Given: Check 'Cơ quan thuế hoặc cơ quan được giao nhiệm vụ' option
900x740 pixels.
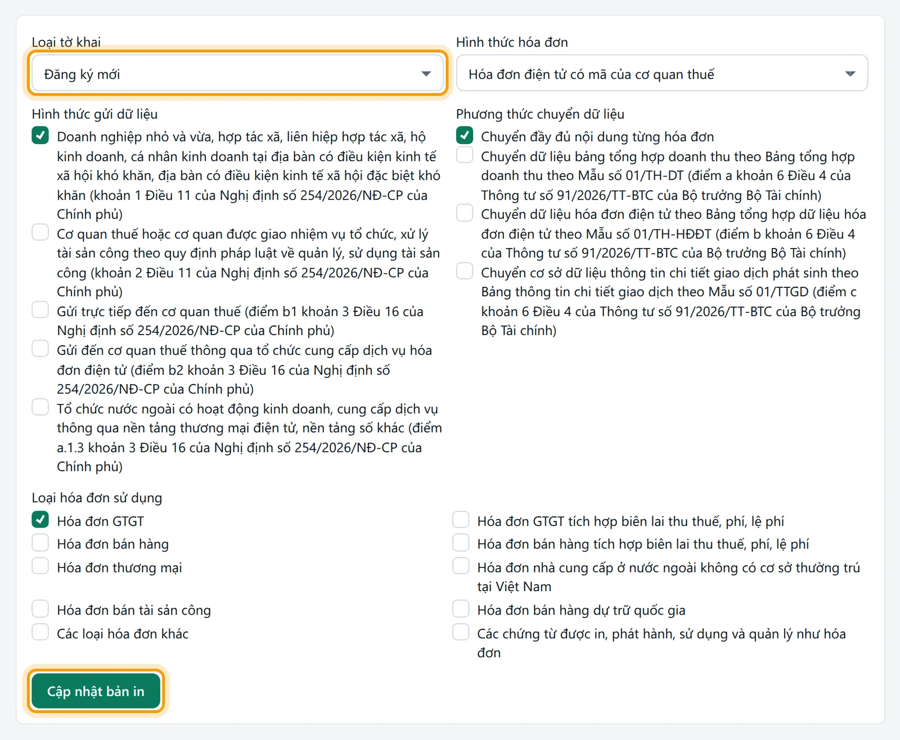Looking at the screenshot, I should pos(40,232).
